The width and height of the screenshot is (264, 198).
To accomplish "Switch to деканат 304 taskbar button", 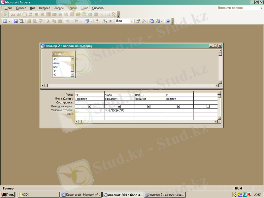I will pos(123,194).
